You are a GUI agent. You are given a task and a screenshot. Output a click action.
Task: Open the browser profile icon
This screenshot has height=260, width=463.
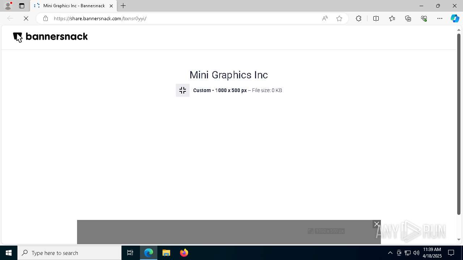[x=8, y=6]
